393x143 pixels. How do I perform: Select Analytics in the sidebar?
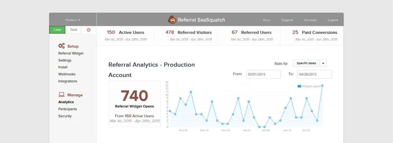click(x=66, y=102)
